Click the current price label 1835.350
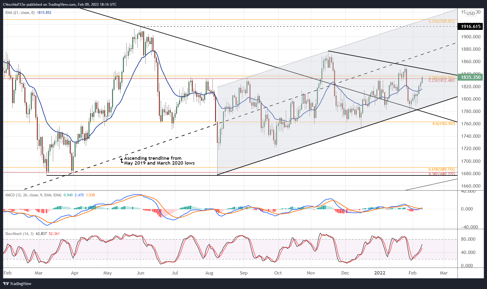Image resolution: width=487 pixels, height=289 pixels. tap(470, 77)
